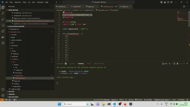The width and height of the screenshot is (190, 107).
Task: Open the Remote Explorer view
Action: pyautogui.click(x=3, y=25)
